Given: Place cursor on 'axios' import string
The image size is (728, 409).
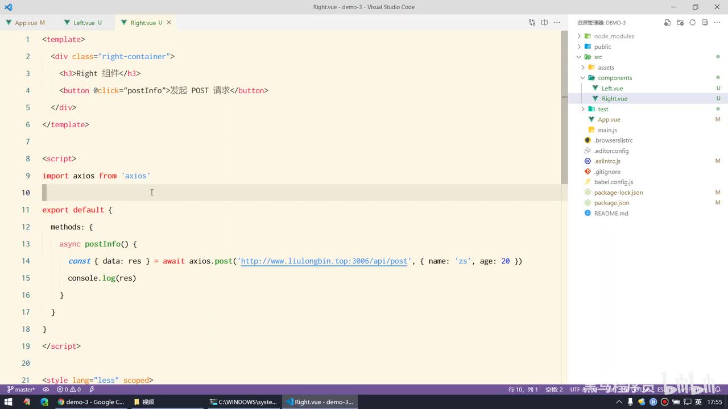Looking at the screenshot, I should pos(136,176).
